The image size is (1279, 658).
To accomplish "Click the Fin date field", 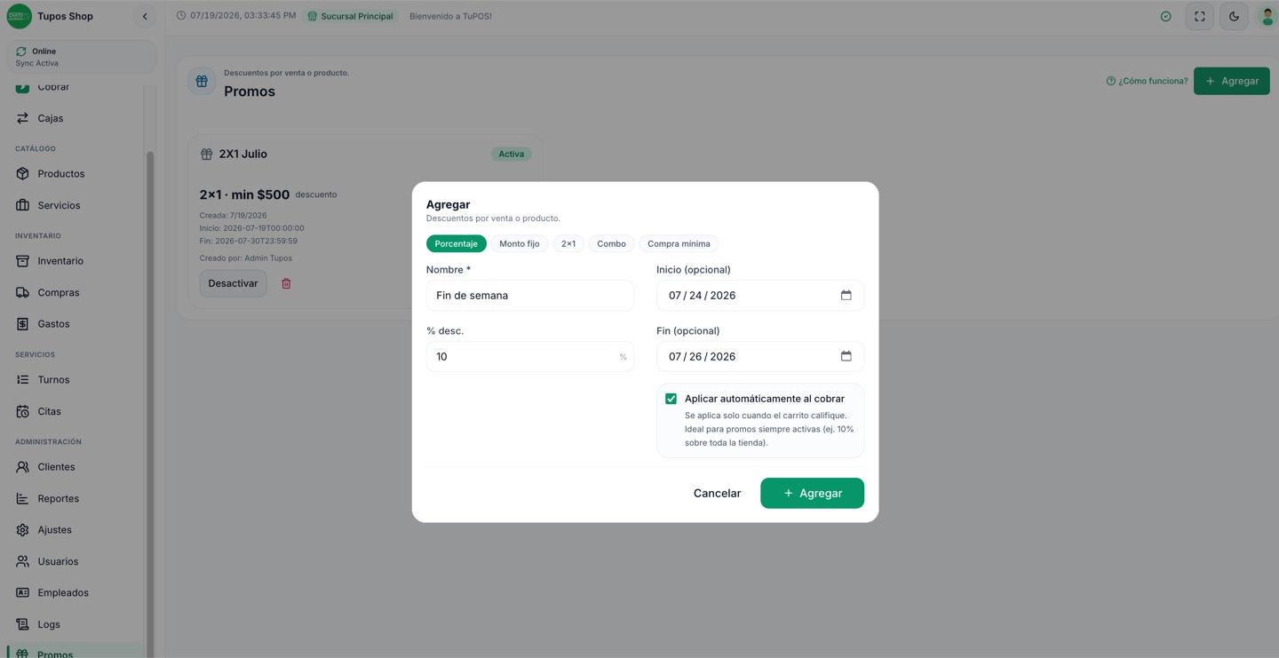I will pos(760,356).
